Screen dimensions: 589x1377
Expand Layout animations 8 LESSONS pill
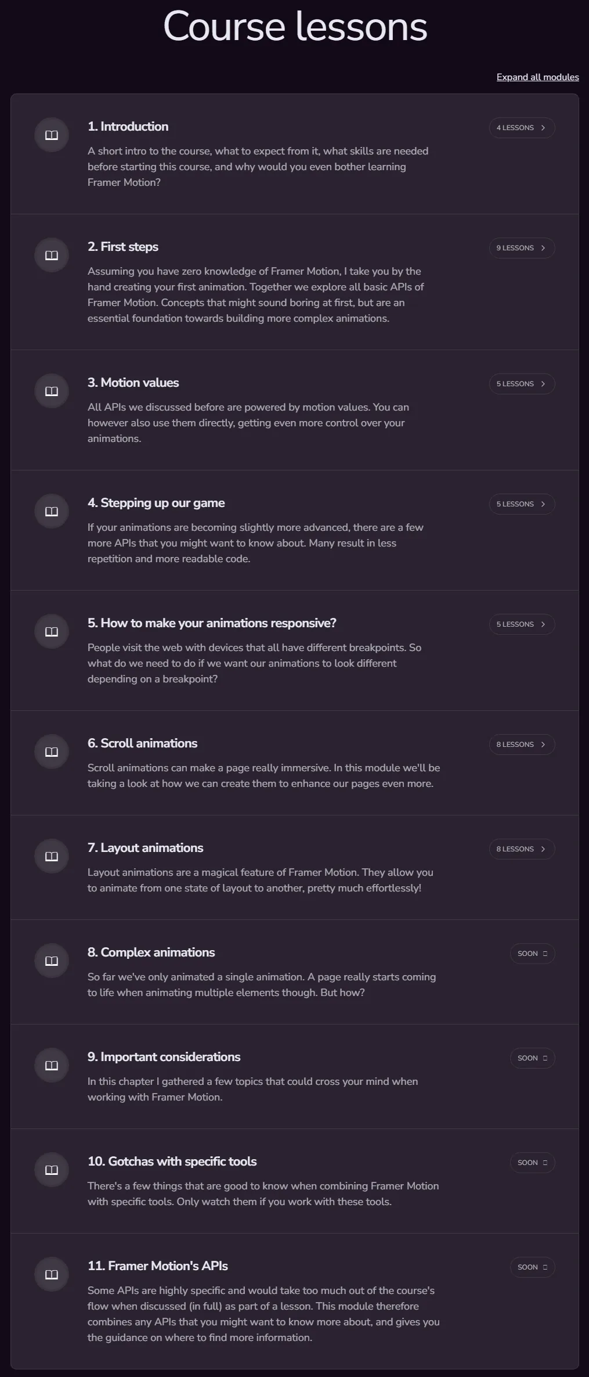pyautogui.click(x=522, y=849)
